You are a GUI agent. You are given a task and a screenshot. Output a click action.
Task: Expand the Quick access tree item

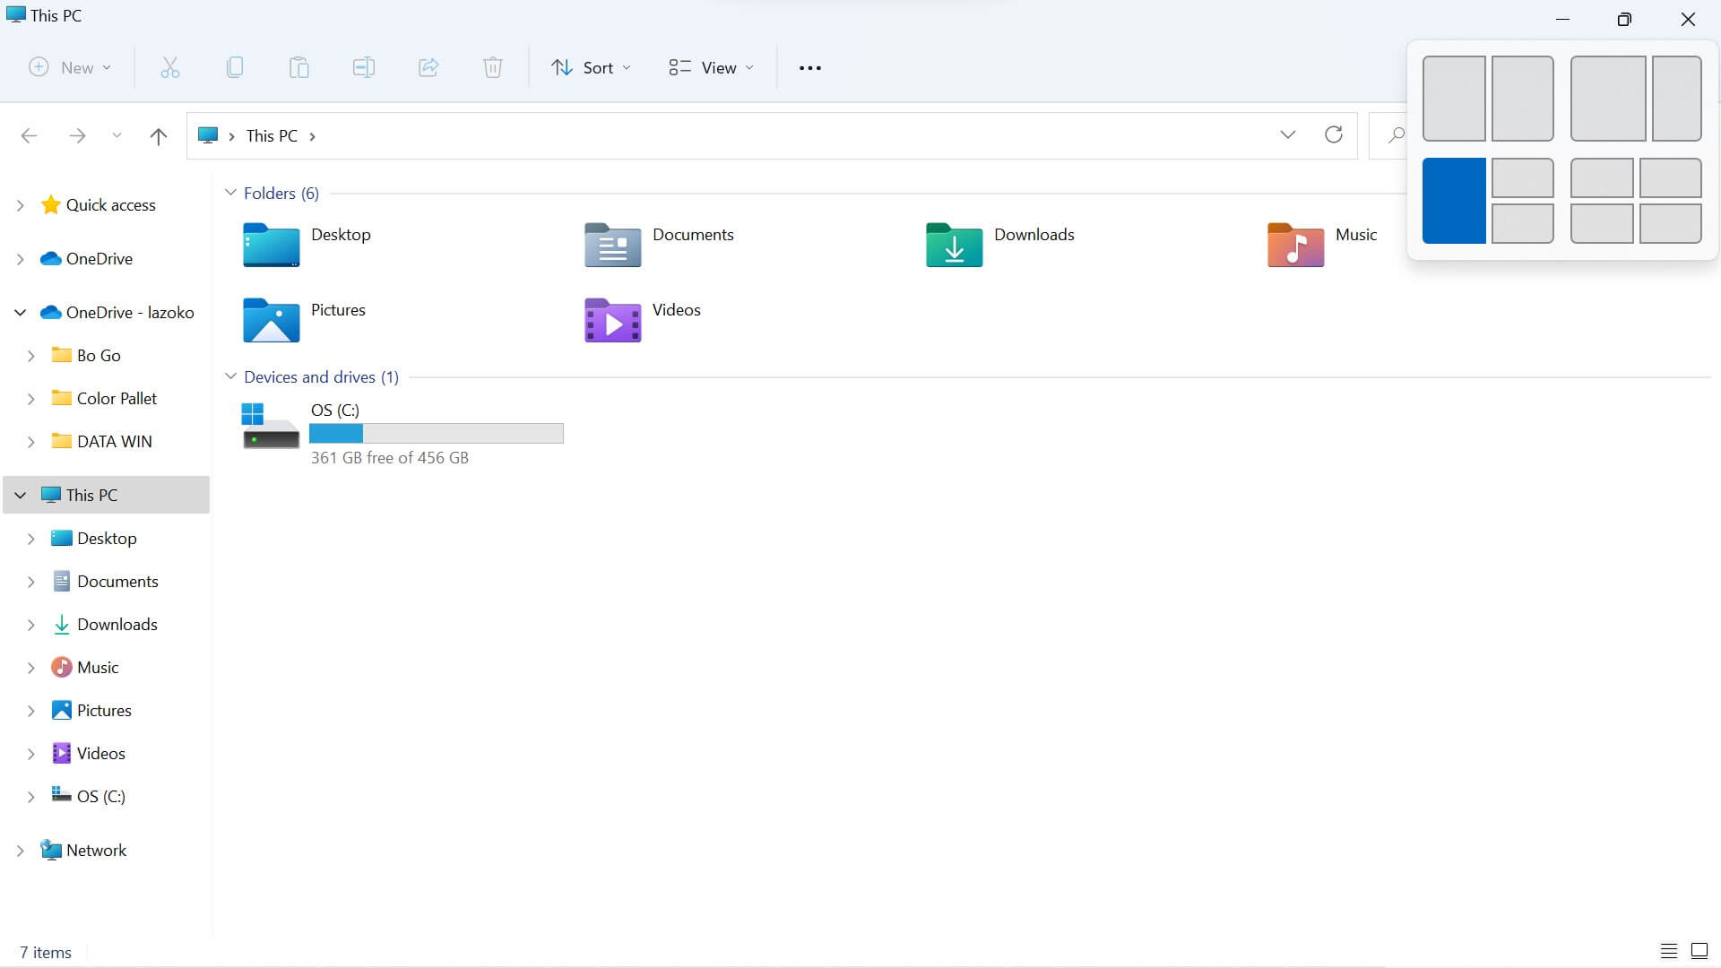(19, 203)
